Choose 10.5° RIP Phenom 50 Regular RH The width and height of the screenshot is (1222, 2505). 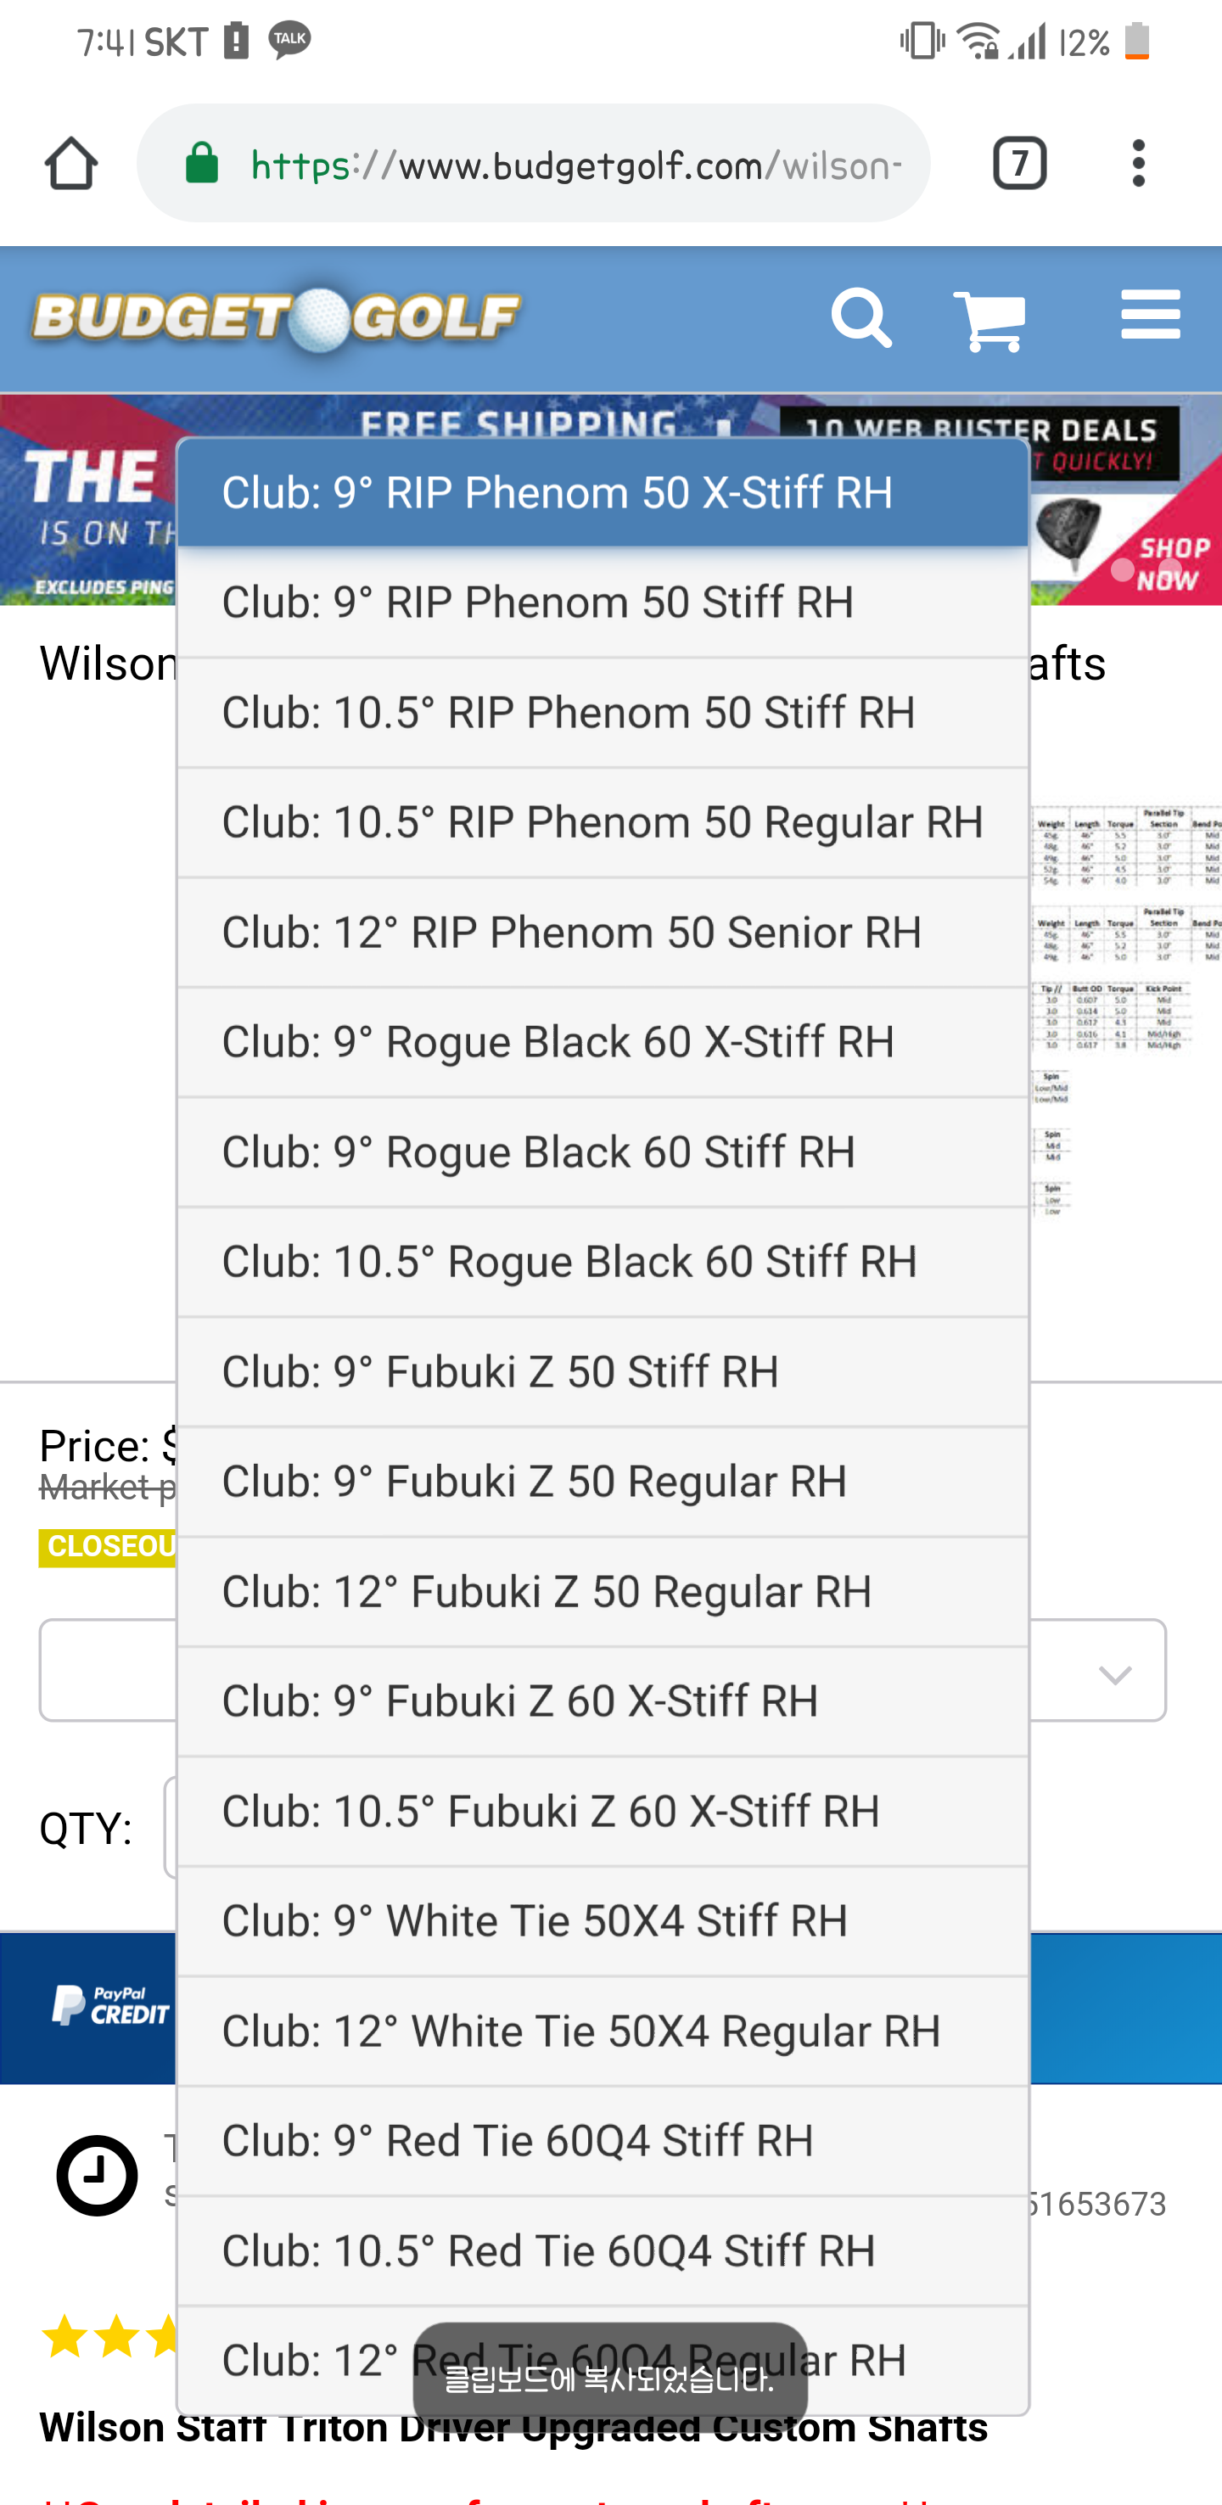(x=602, y=822)
